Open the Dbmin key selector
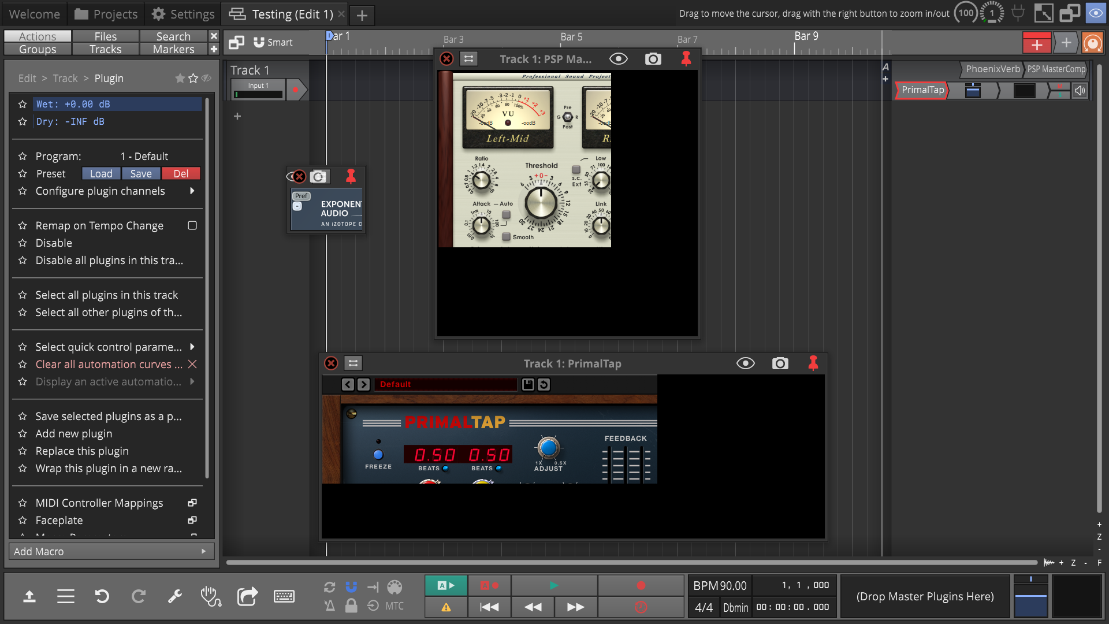The height and width of the screenshot is (624, 1109). tap(736, 607)
